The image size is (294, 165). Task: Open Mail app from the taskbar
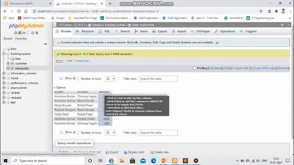click(143, 161)
